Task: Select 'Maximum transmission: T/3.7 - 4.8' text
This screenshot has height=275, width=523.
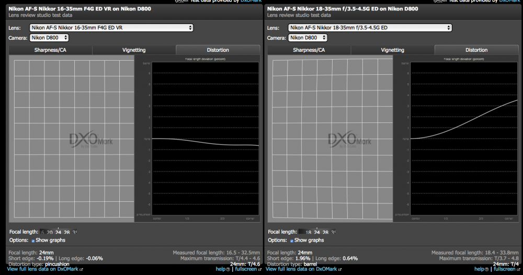Action: (x=479, y=258)
